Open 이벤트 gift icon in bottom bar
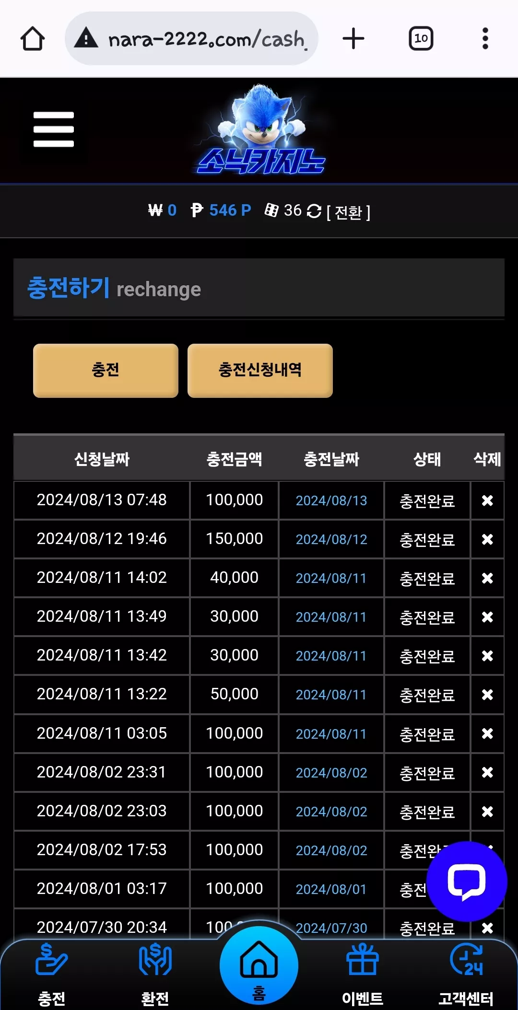This screenshot has width=518, height=1010. (363, 973)
